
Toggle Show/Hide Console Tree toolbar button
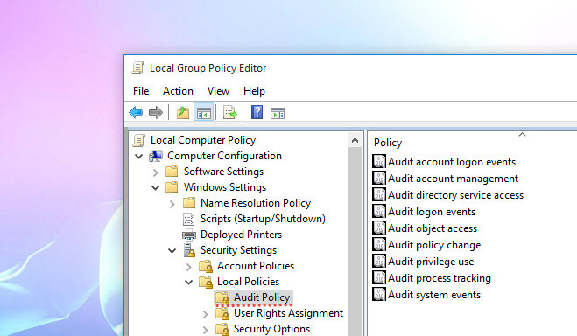(x=203, y=113)
